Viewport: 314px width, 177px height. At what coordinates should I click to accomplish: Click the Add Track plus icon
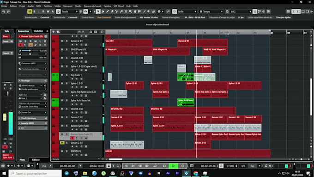54,32
